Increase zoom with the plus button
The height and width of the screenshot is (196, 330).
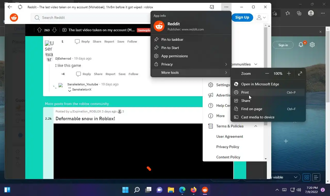tap(289, 73)
